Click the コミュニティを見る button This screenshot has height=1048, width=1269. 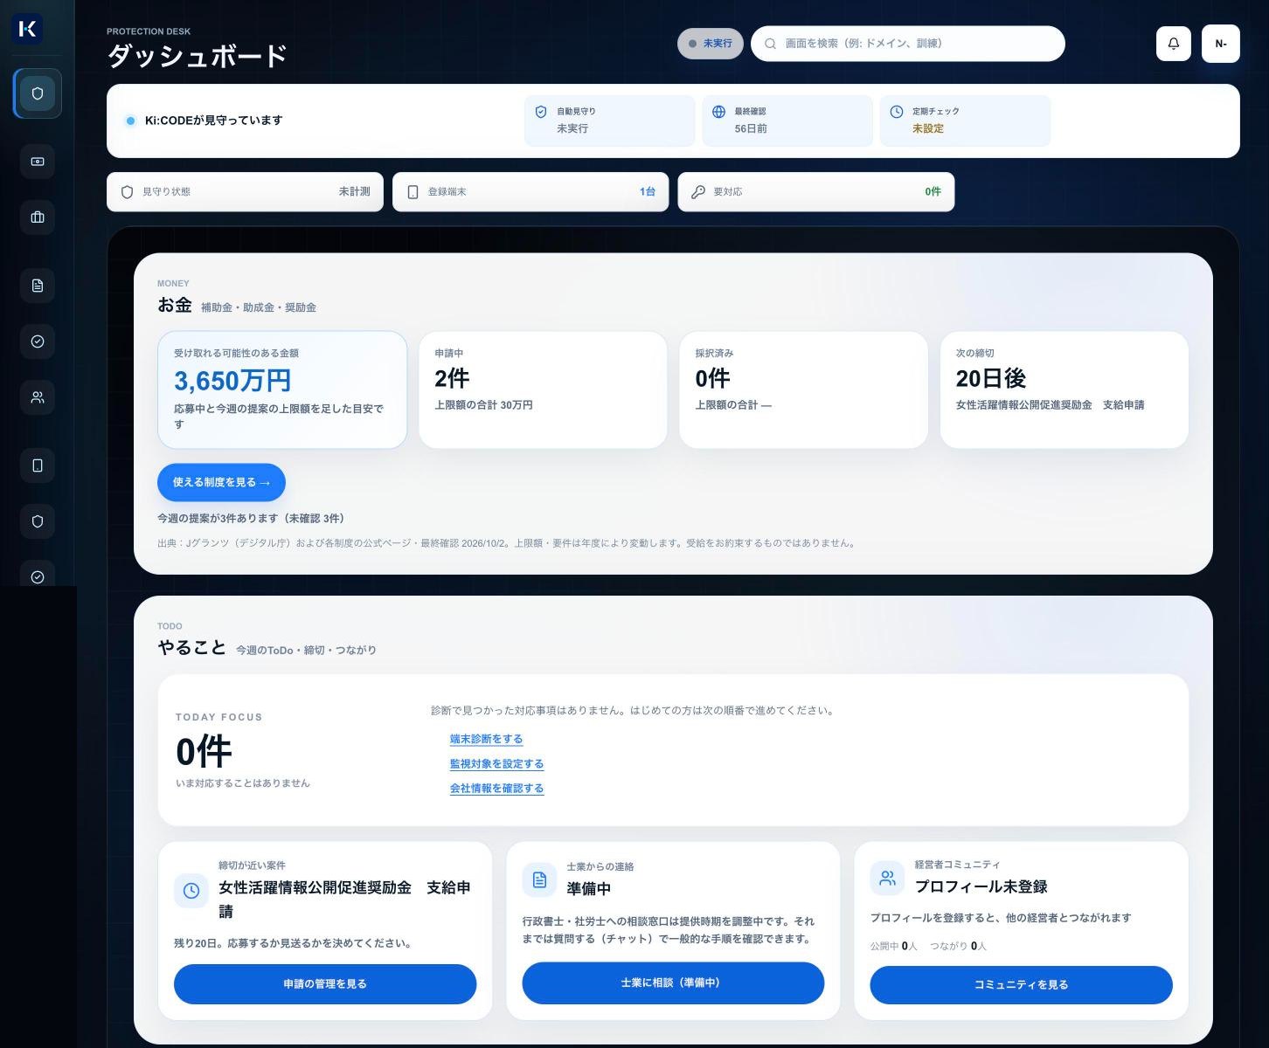(x=1021, y=984)
